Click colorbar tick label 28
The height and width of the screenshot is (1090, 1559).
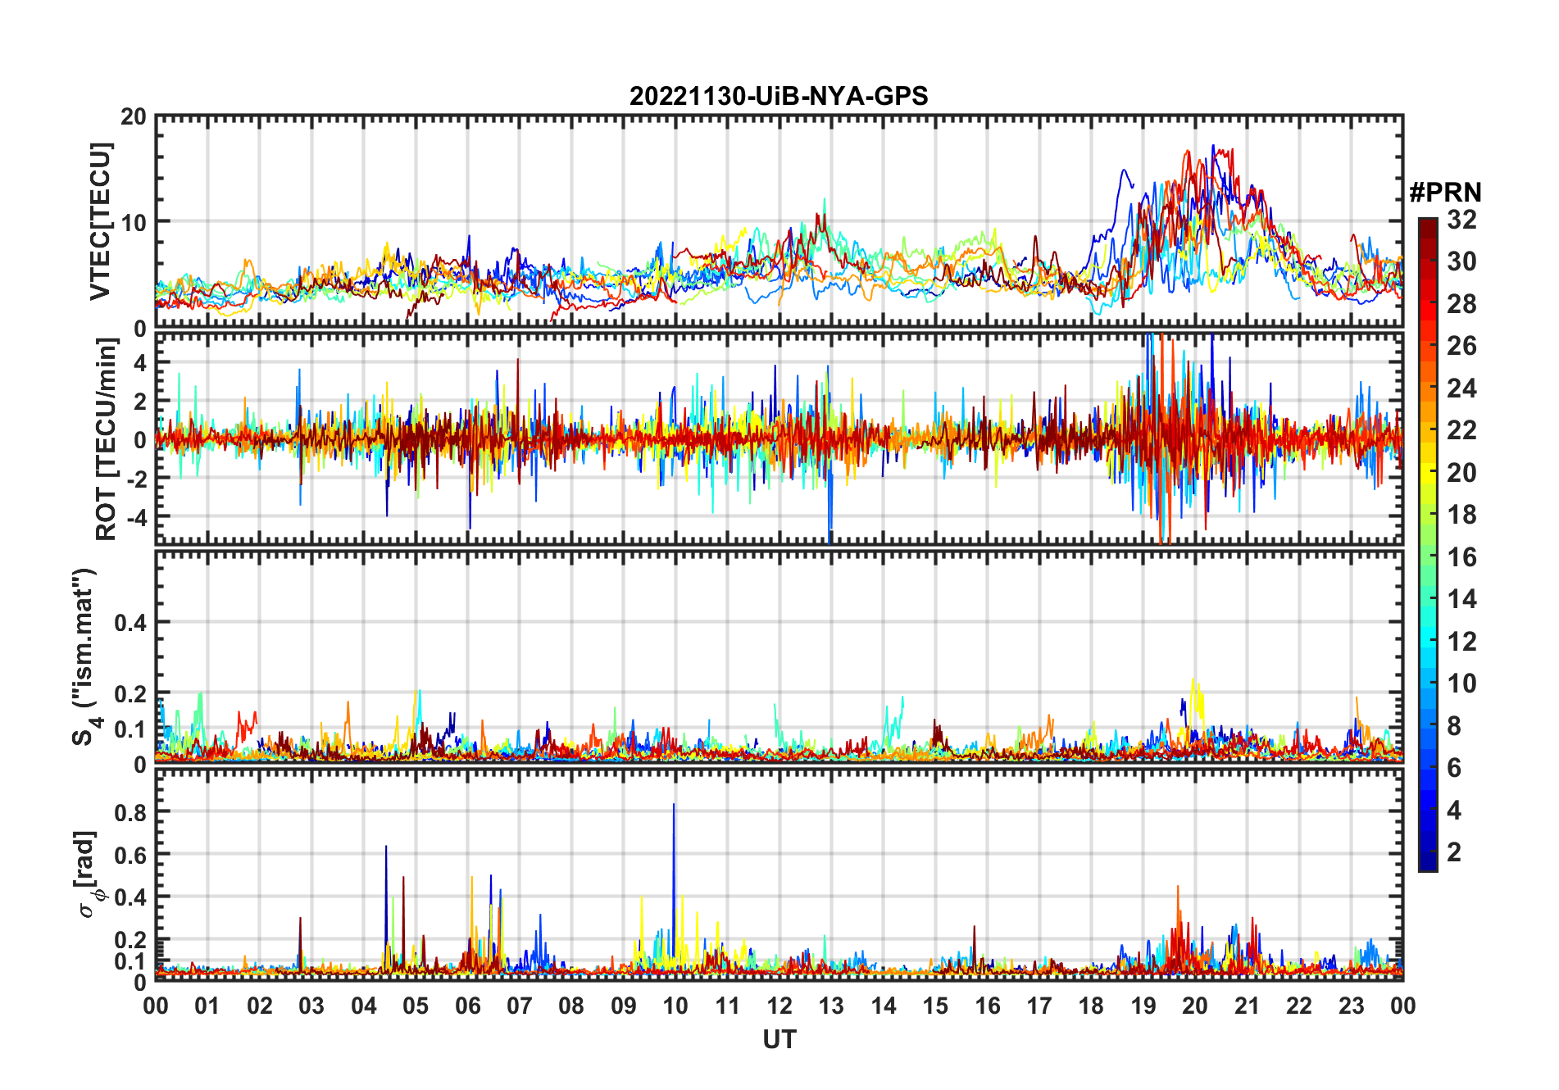[1461, 304]
